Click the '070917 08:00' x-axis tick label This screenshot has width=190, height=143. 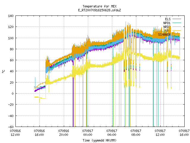[x=136, y=133]
